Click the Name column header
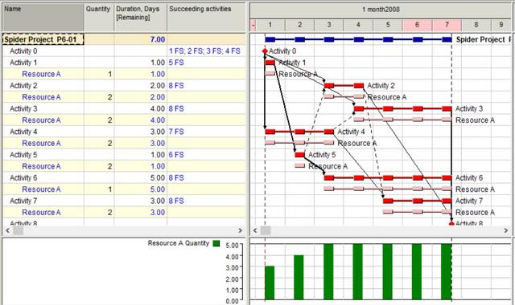Viewport: 515px width, 305px height. (x=43, y=18)
